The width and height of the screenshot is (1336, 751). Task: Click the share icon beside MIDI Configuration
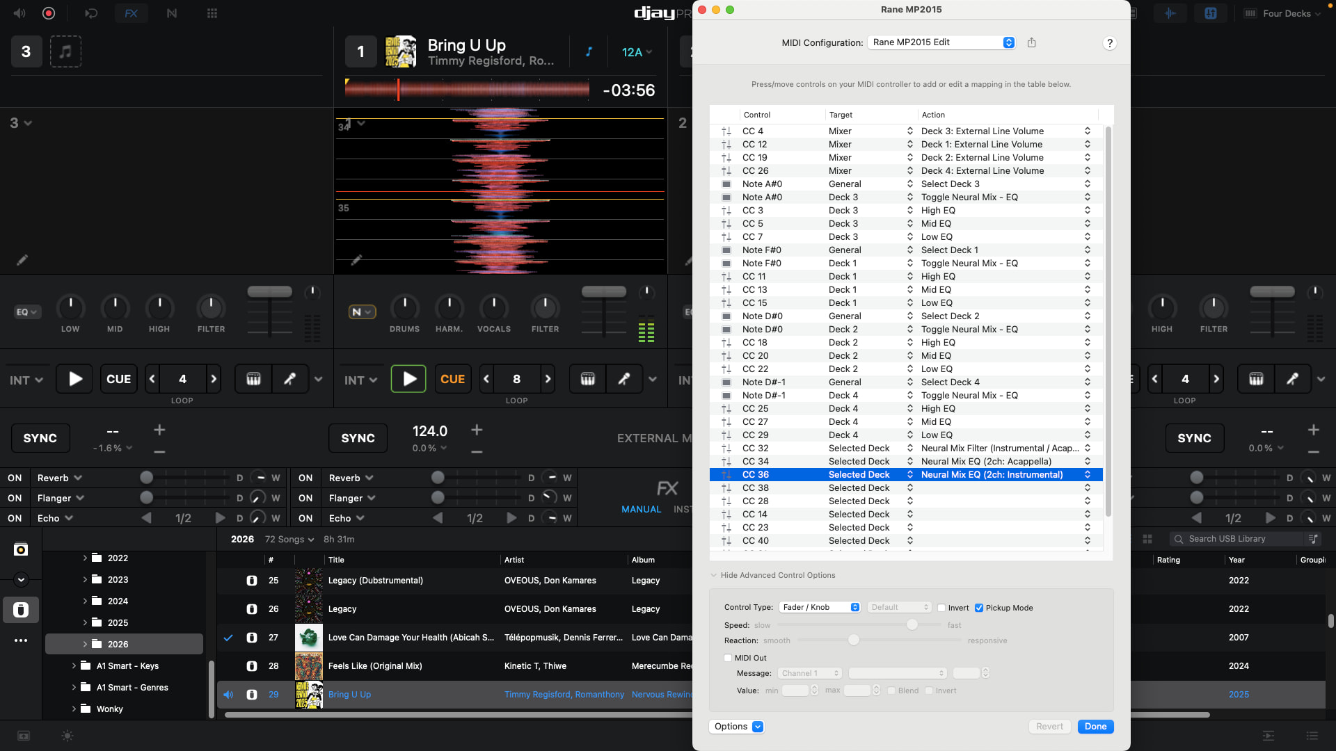(x=1031, y=42)
